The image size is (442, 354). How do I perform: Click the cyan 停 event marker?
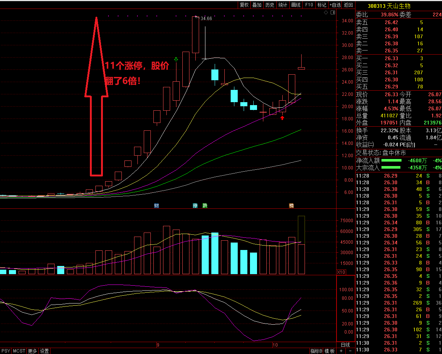(195, 206)
